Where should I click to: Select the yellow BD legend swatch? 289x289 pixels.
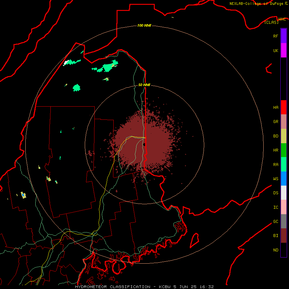pos(284,136)
